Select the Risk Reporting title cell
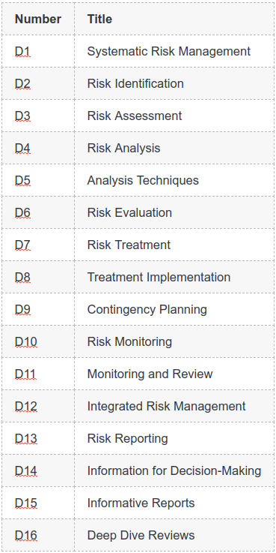Image resolution: width=276 pixels, height=553 pixels. coord(174,438)
